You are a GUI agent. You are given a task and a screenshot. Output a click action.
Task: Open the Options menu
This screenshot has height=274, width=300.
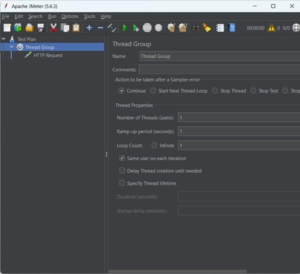pyautogui.click(x=70, y=17)
